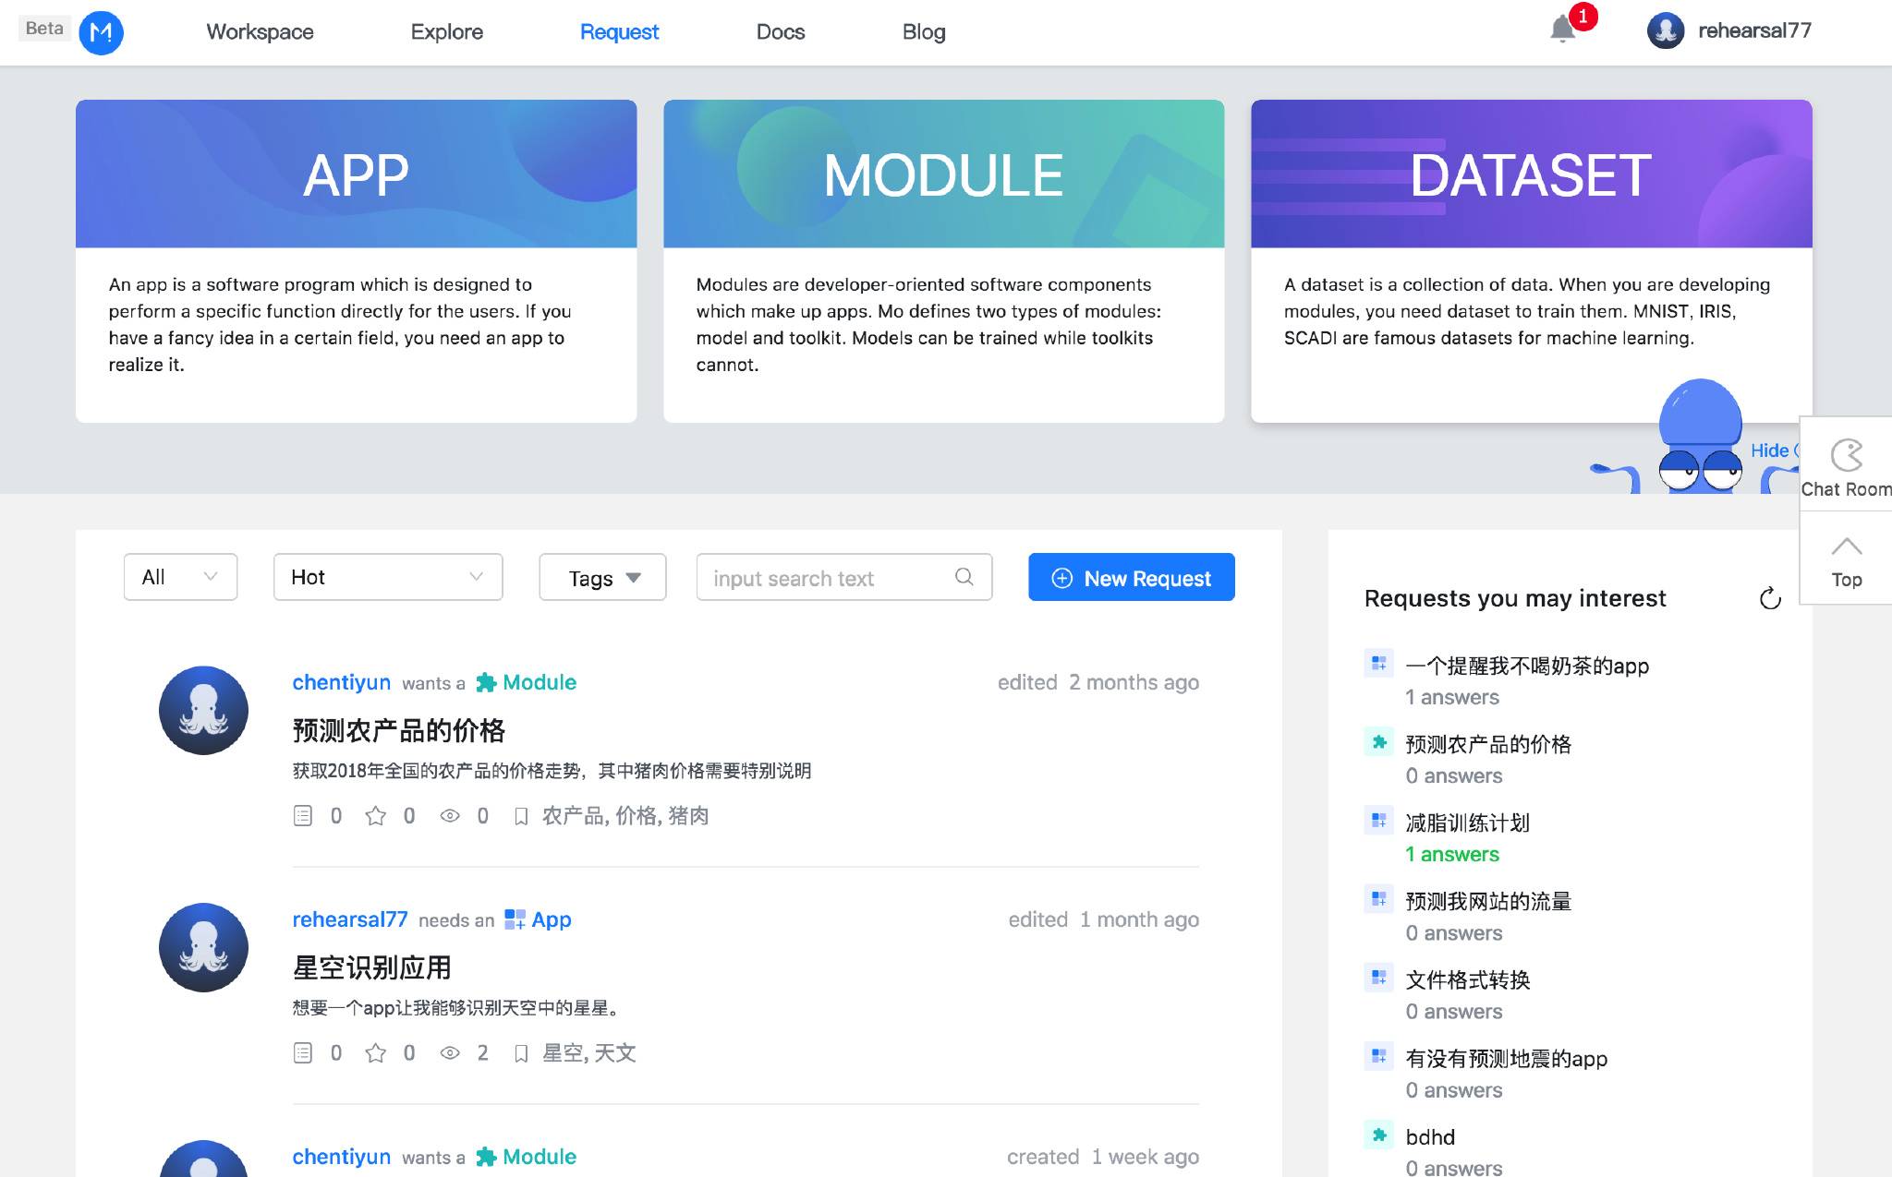The height and width of the screenshot is (1177, 1892).
Task: Click the Top scroll-to-top button
Action: coord(1846,560)
